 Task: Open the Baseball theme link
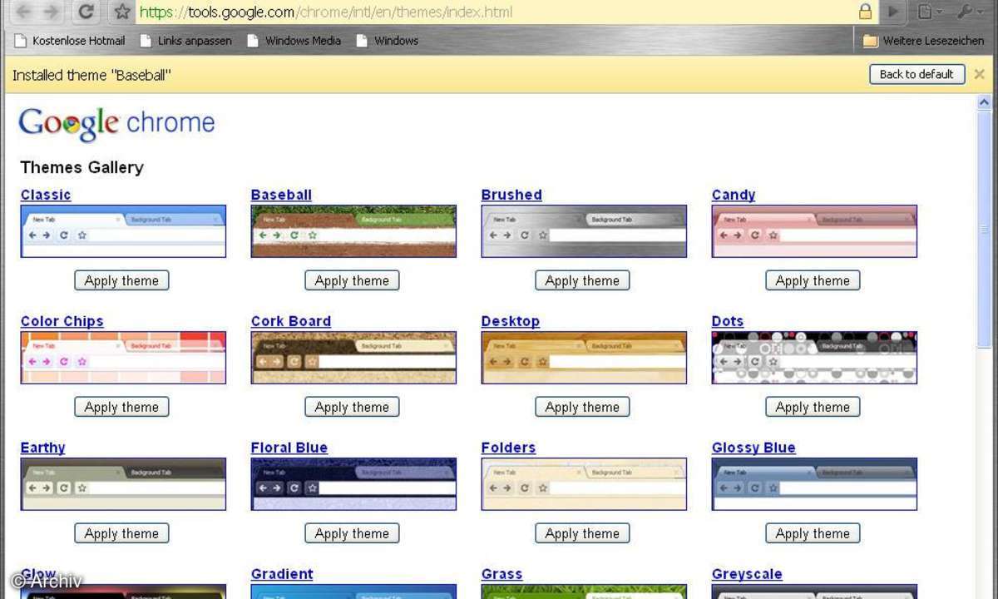tap(281, 195)
